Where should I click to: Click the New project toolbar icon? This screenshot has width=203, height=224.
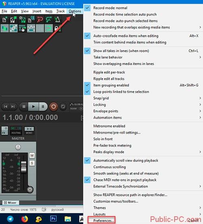(x=4, y=20)
